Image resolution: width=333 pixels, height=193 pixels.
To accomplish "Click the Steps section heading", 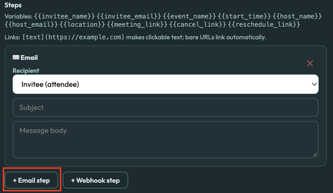I will coord(13,5).
